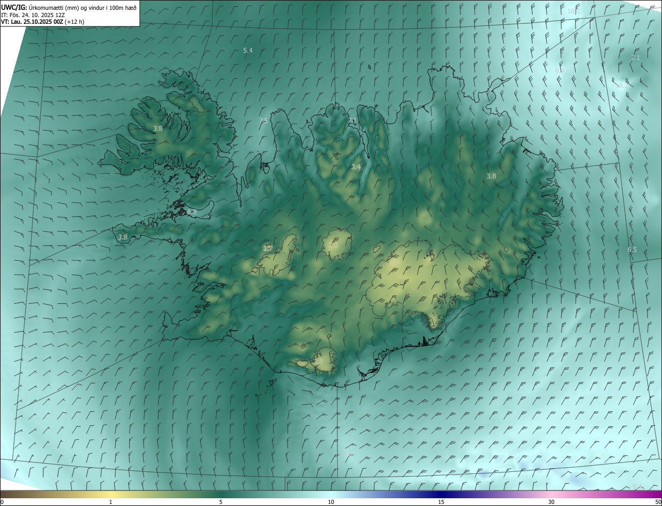
Task: Click the 3.8 value on the Westfjords
Action: pyautogui.click(x=158, y=128)
